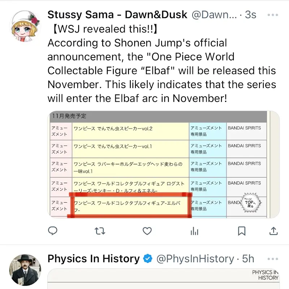Screen dimensions: 289x289
Task: View analytics for the Elbaf tweet
Action: 194,231
